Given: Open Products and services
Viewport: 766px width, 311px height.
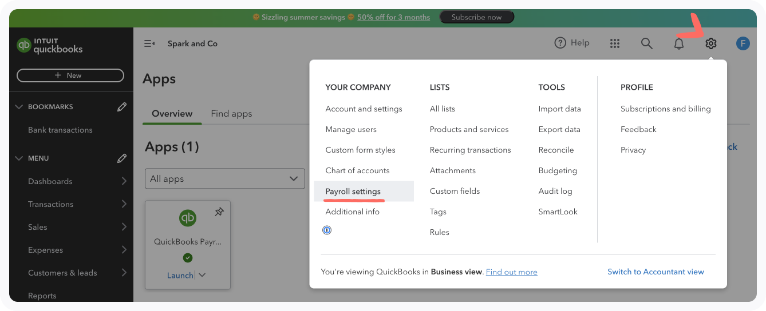Looking at the screenshot, I should [469, 129].
